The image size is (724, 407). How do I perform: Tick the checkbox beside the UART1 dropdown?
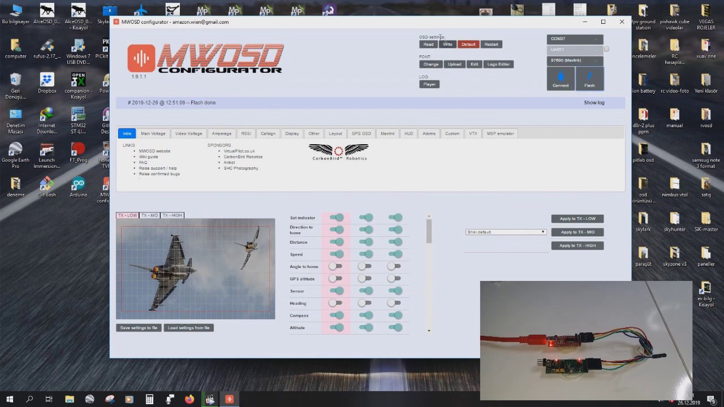(x=606, y=49)
